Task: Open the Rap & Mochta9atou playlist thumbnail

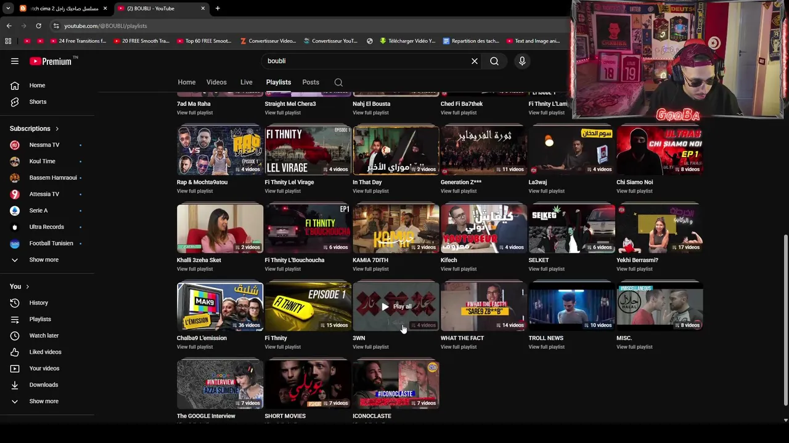Action: pos(220,150)
